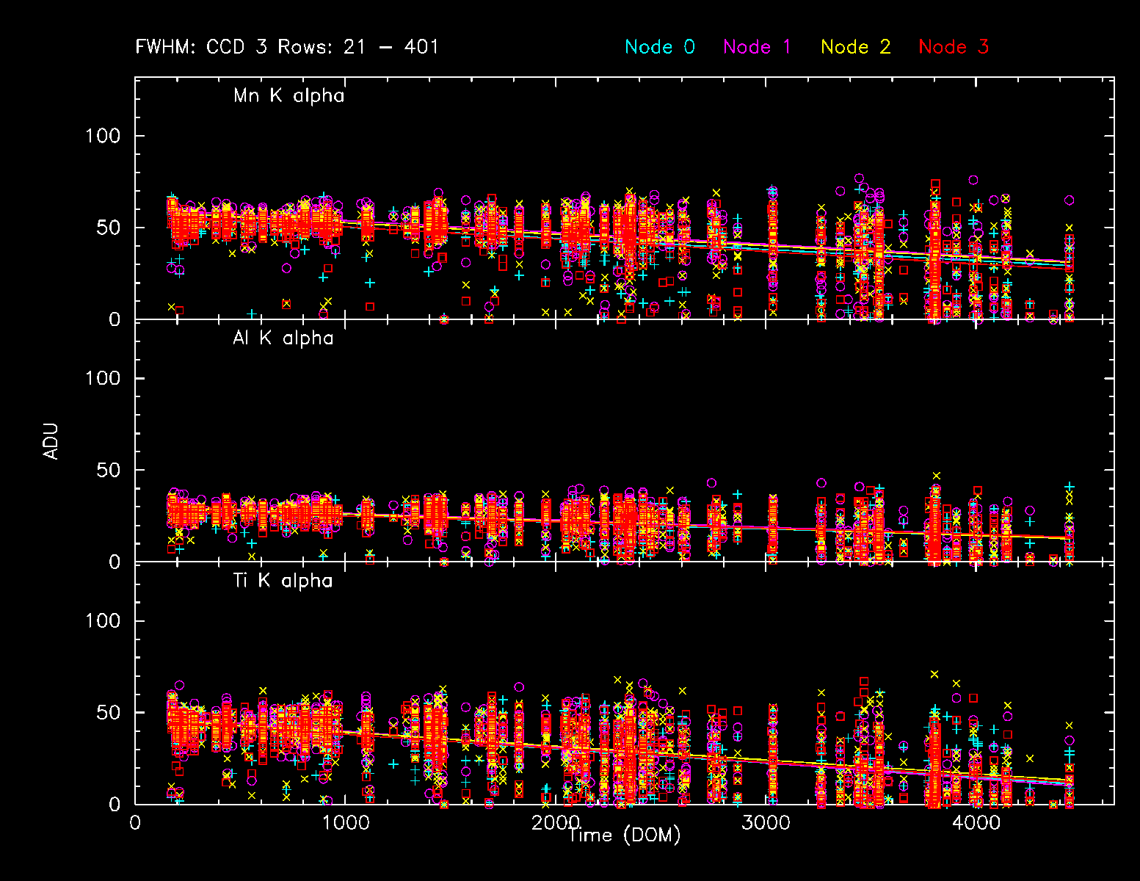Select the Al K alpha panel label
This screenshot has width=1140, height=881.
pyautogui.click(x=283, y=338)
